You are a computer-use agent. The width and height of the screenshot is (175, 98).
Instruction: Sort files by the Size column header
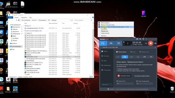pyautogui.click(x=75, y=23)
